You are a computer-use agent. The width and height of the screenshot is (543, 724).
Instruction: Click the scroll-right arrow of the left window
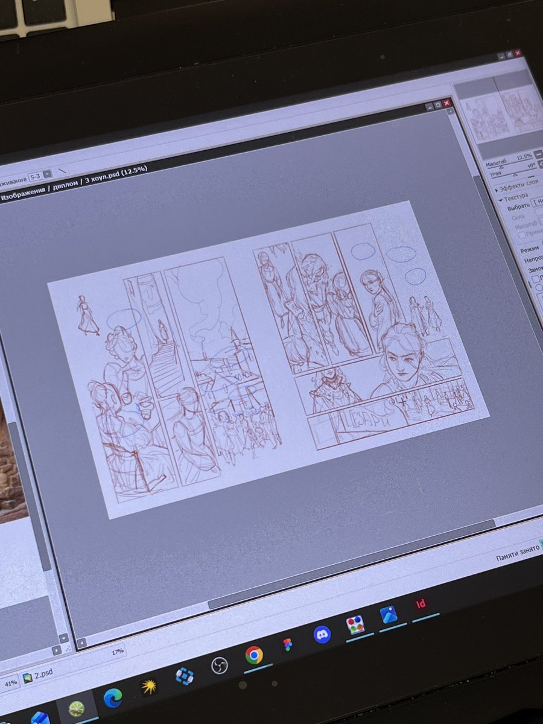(57, 650)
